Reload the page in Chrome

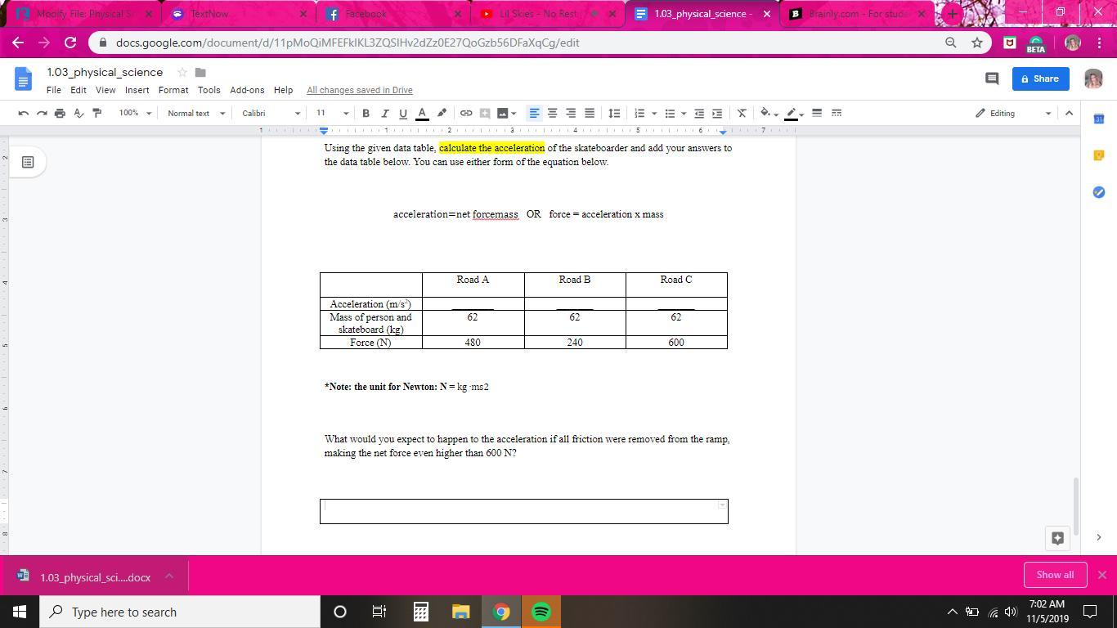click(70, 43)
